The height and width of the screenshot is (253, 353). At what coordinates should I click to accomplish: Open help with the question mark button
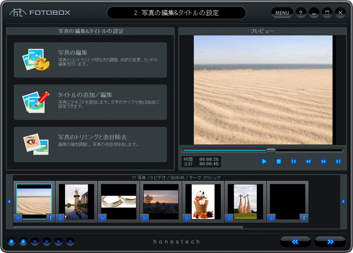click(301, 13)
